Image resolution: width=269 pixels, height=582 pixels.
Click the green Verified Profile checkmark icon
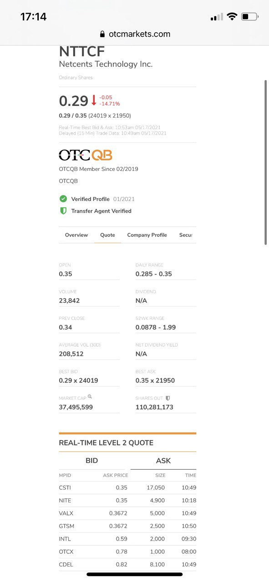[63, 199]
